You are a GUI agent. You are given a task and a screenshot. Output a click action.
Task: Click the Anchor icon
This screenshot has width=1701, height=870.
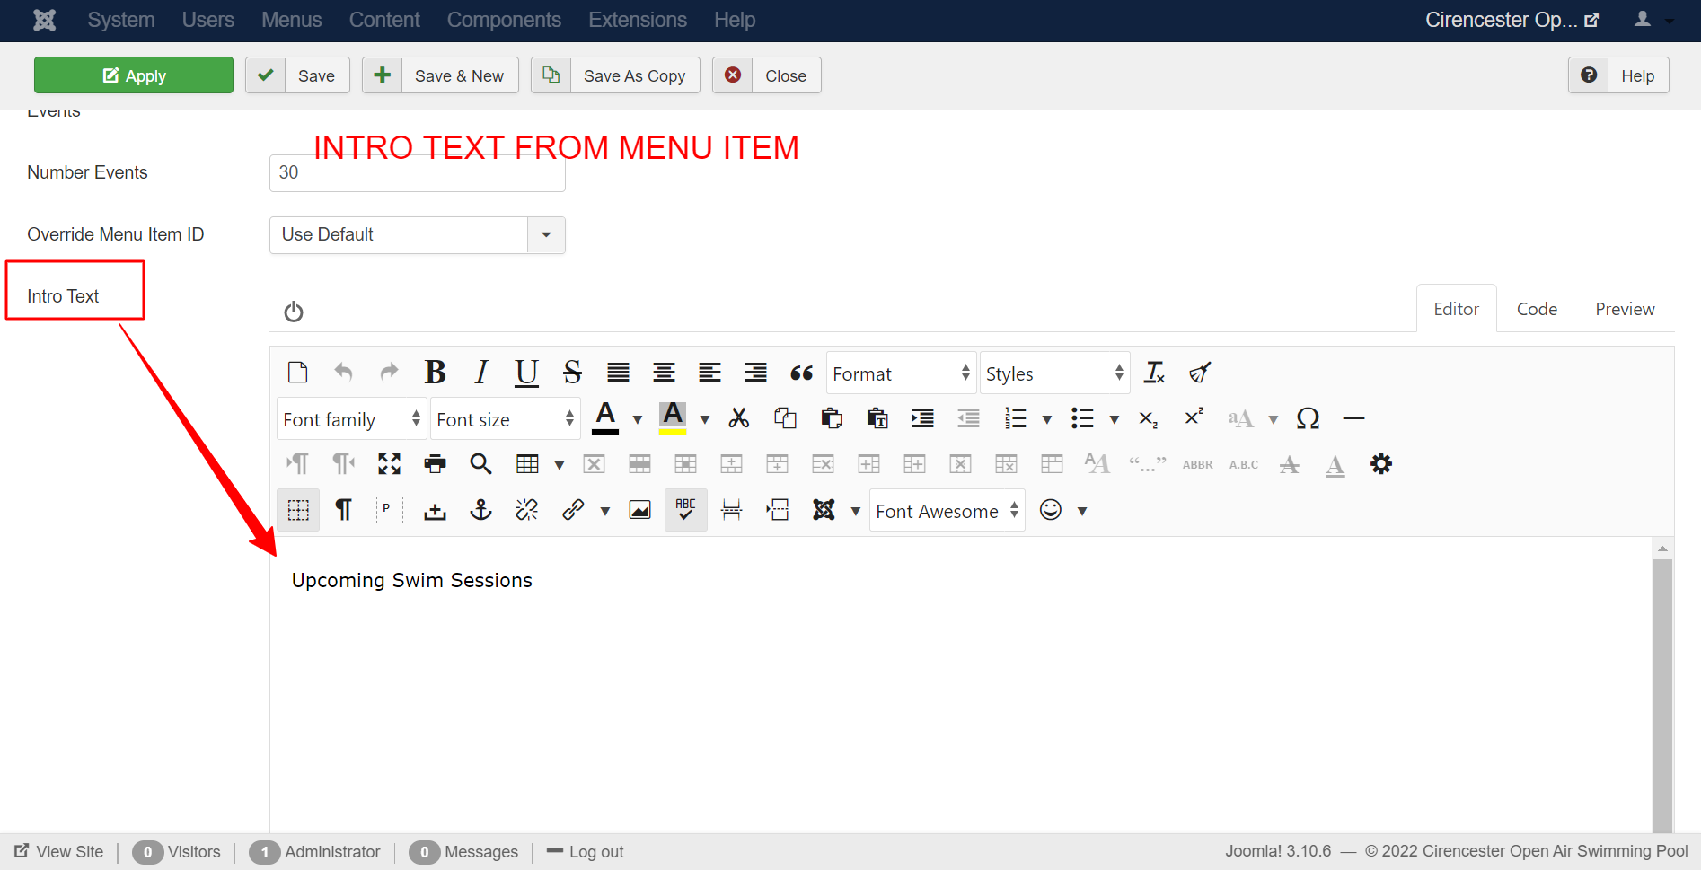tap(481, 510)
